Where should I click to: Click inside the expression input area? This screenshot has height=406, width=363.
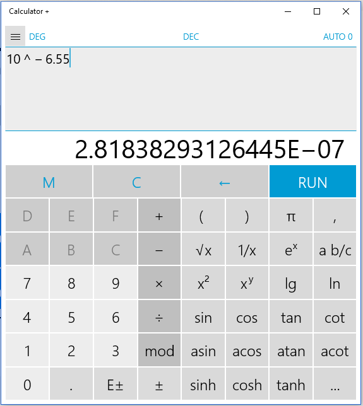(x=181, y=89)
